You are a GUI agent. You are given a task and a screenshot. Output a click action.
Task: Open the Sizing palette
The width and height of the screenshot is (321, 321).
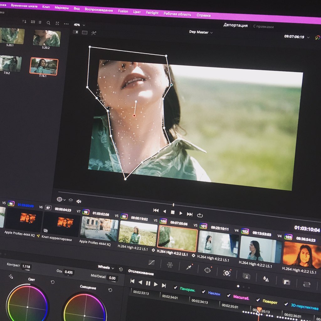pos(307,285)
